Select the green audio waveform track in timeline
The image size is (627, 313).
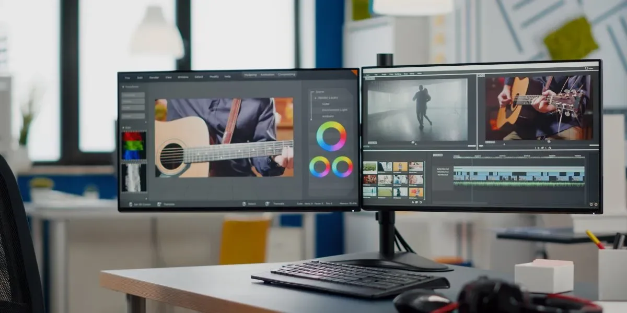519,184
